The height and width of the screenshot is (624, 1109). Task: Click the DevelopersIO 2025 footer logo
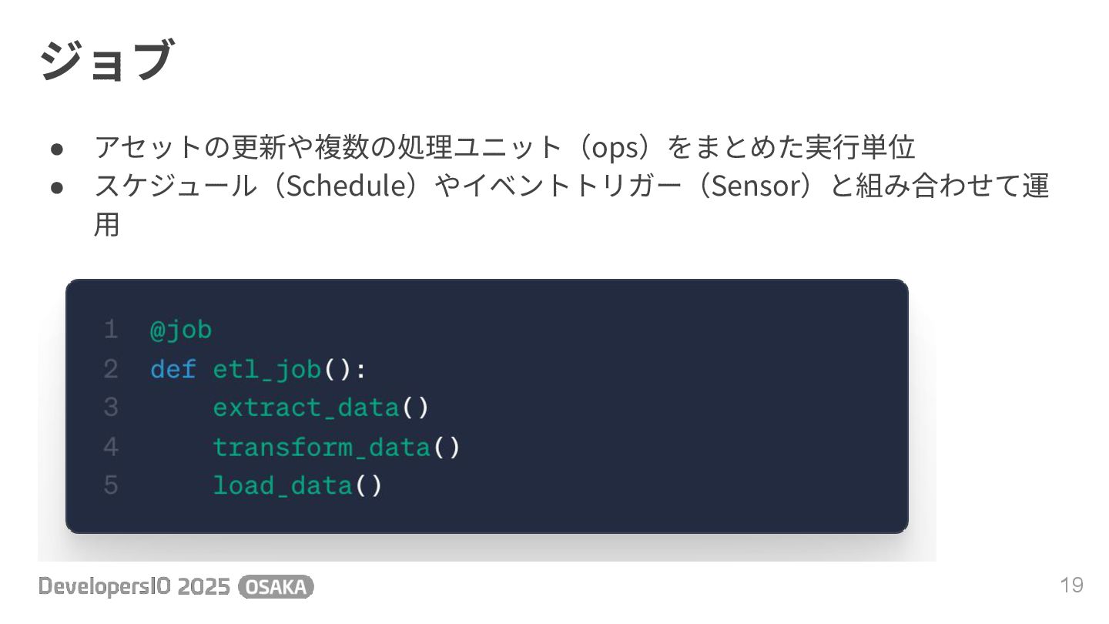135,587
